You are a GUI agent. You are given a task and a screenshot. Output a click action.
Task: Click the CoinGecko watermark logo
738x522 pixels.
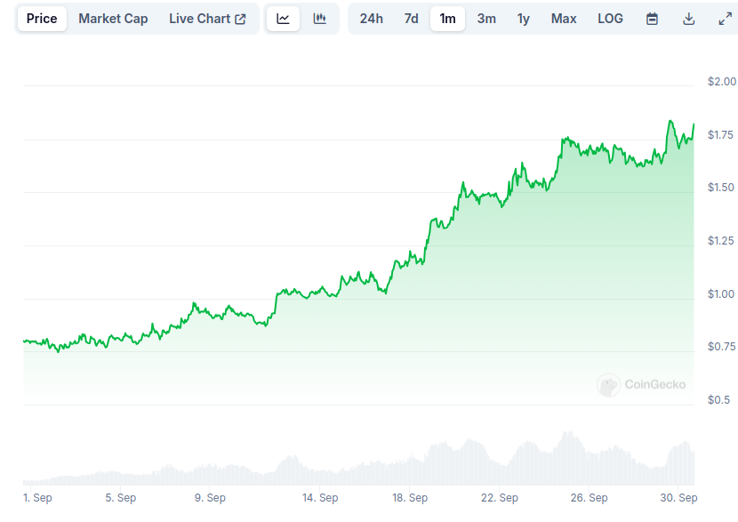click(x=641, y=384)
